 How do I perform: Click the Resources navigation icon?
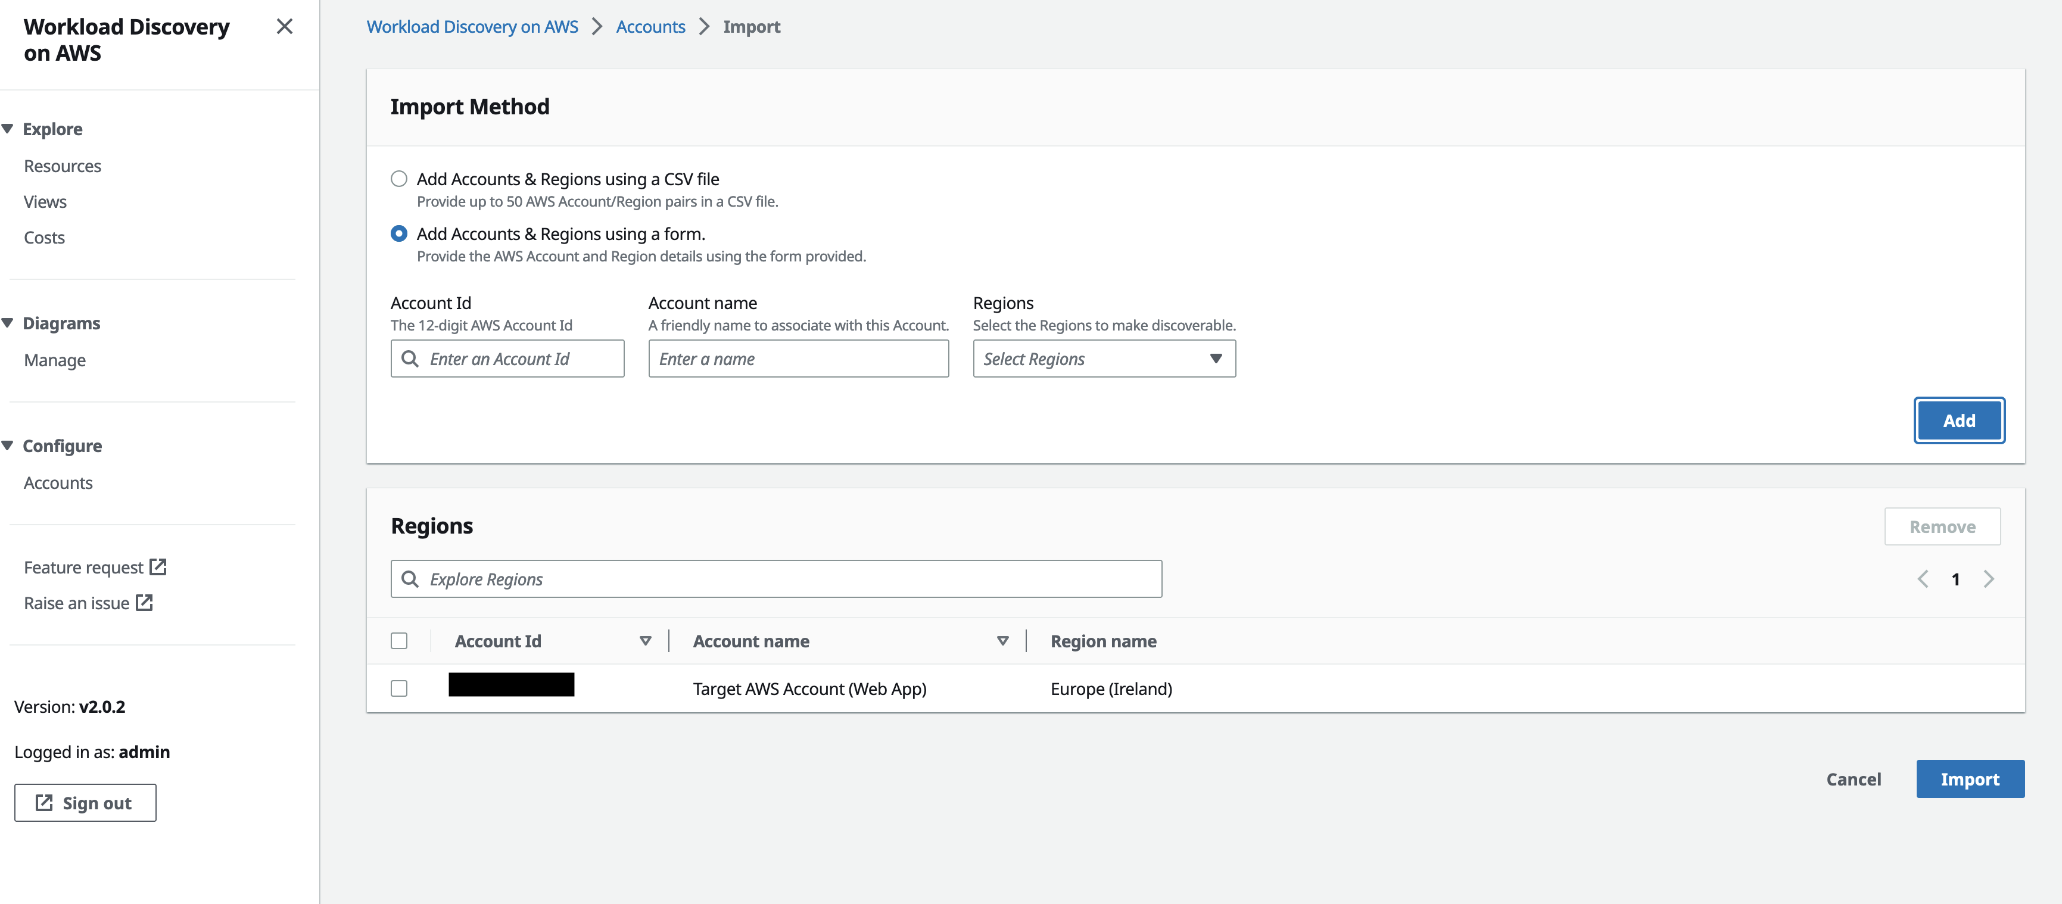tap(62, 166)
